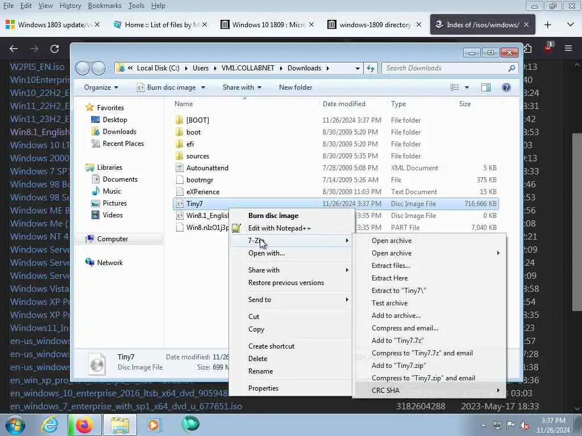Open the address bar history dropdown
This screenshot has height=436, width=582.
pyautogui.click(x=357, y=68)
